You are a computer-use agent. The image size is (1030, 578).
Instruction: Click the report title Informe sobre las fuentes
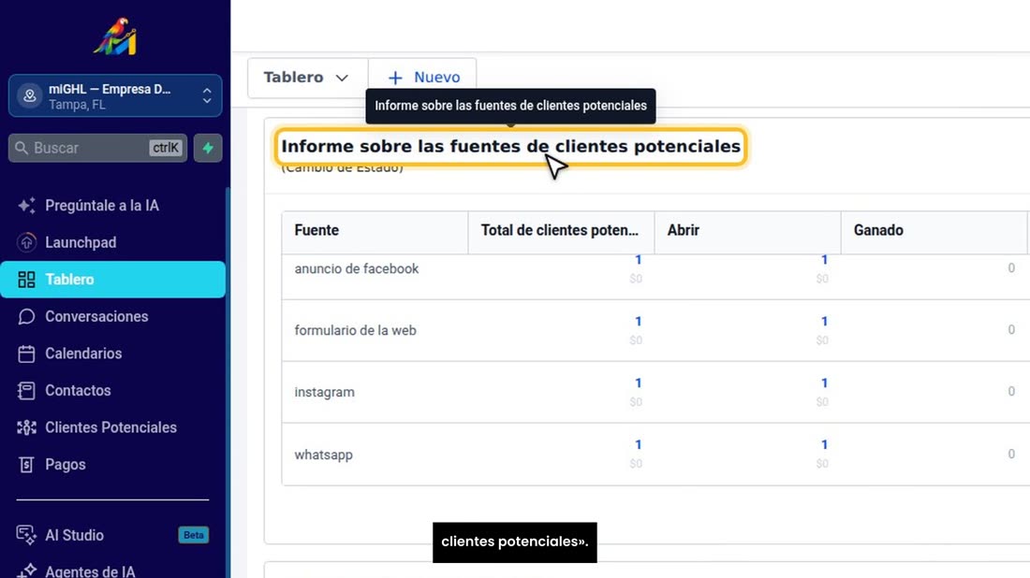click(510, 146)
